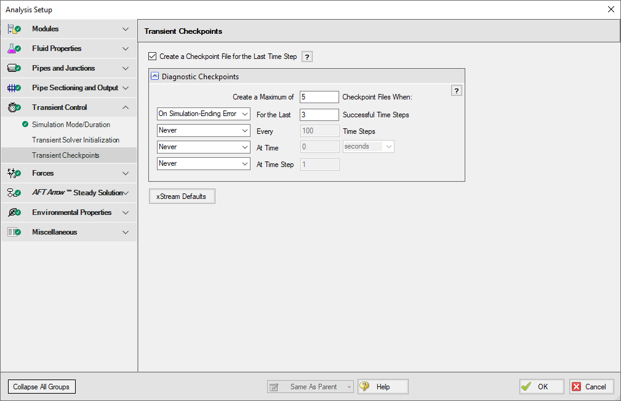
Task: Open the On Simulation-Ending Error dropdown
Action: (204, 114)
